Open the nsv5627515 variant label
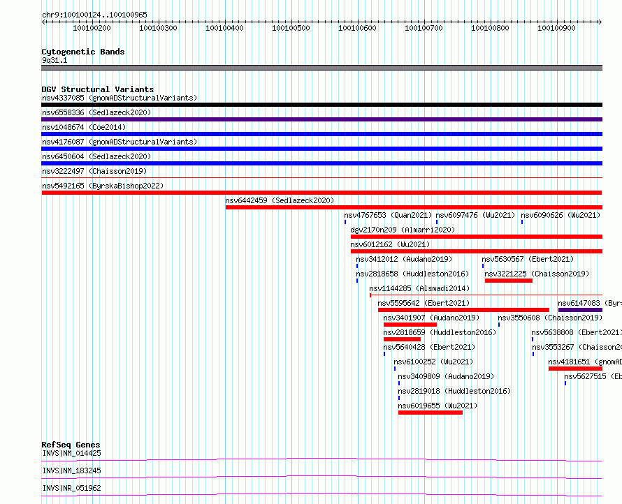The width and height of the screenshot is (622, 504). [593, 376]
